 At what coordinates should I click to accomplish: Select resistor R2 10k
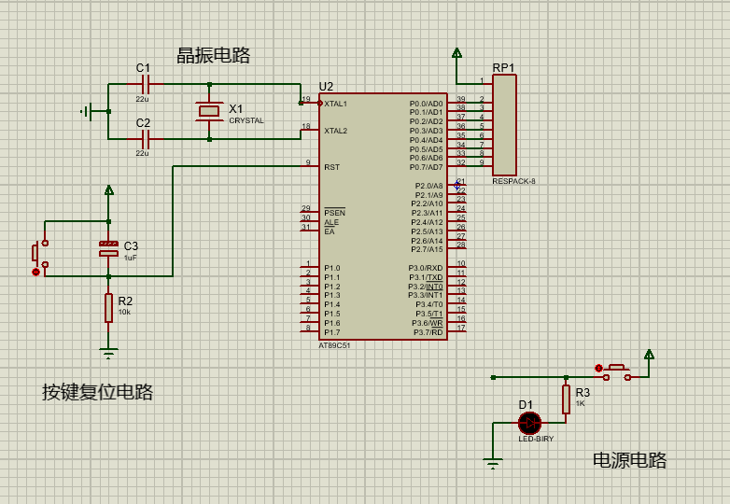click(108, 308)
